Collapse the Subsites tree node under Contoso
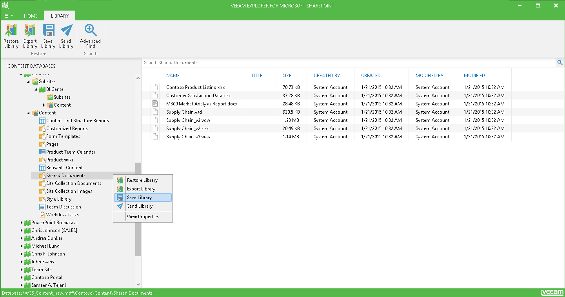The width and height of the screenshot is (565, 297). point(29,81)
